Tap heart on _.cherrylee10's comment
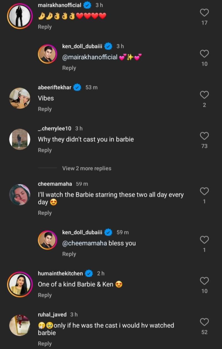This screenshot has height=349, width=222. pyautogui.click(x=204, y=136)
